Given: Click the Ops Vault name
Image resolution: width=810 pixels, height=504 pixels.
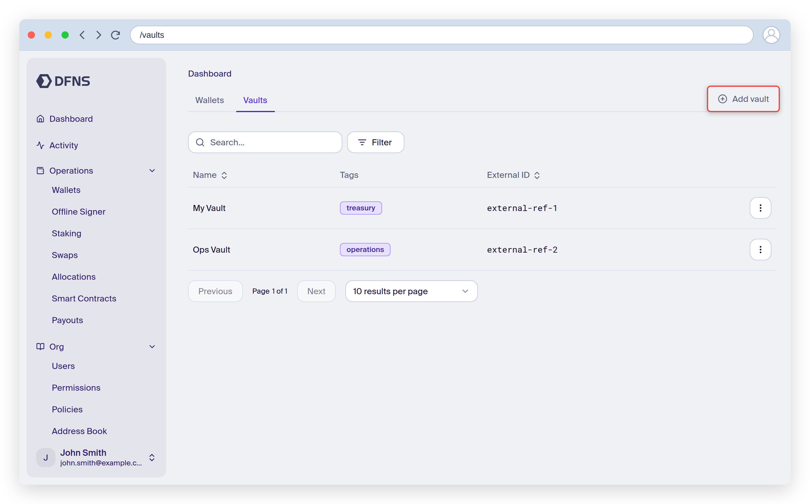Looking at the screenshot, I should click(212, 250).
